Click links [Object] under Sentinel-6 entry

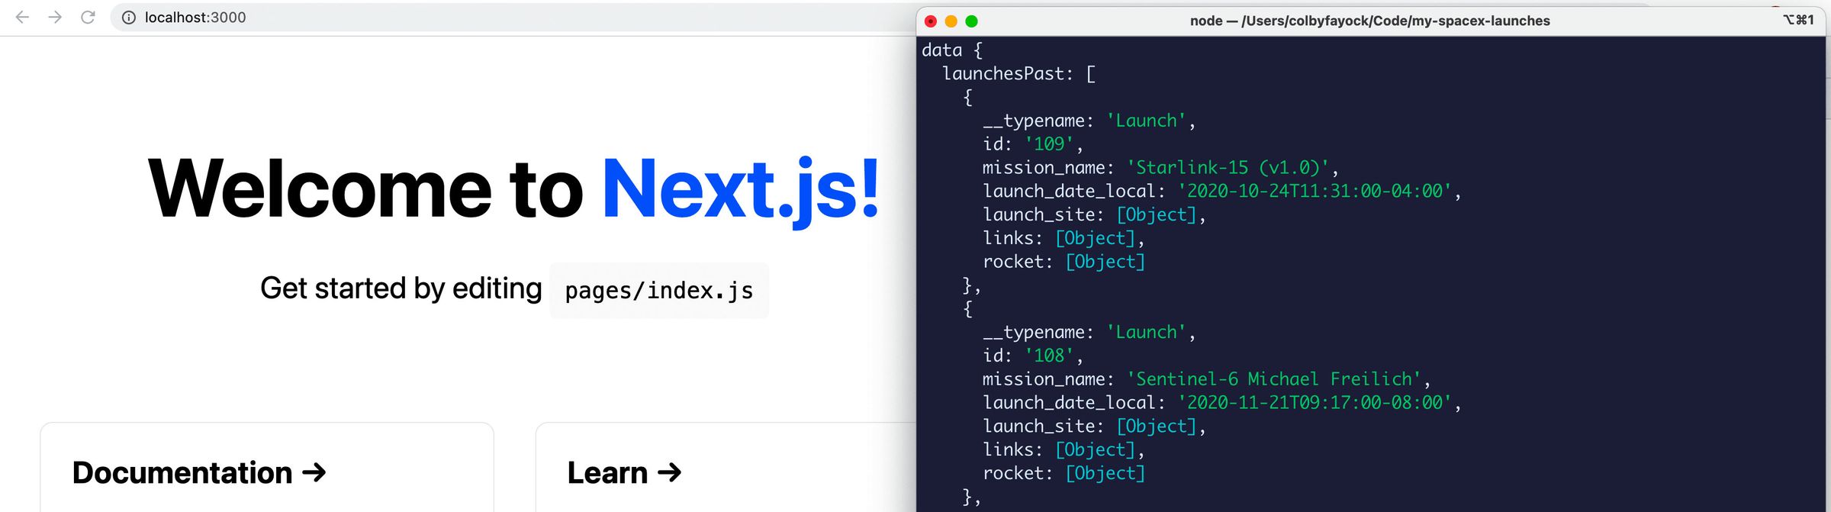tap(1096, 450)
